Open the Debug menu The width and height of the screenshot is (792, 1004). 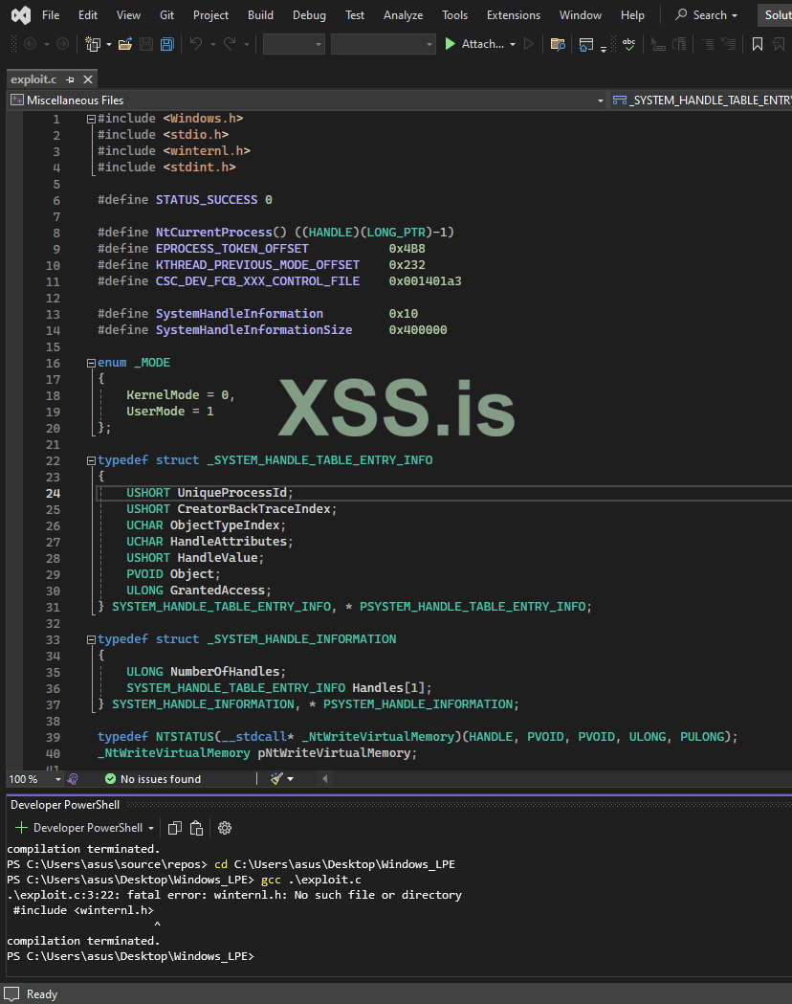(x=309, y=15)
